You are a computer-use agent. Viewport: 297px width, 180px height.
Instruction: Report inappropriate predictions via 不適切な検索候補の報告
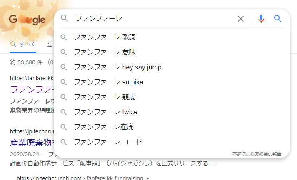257,154
